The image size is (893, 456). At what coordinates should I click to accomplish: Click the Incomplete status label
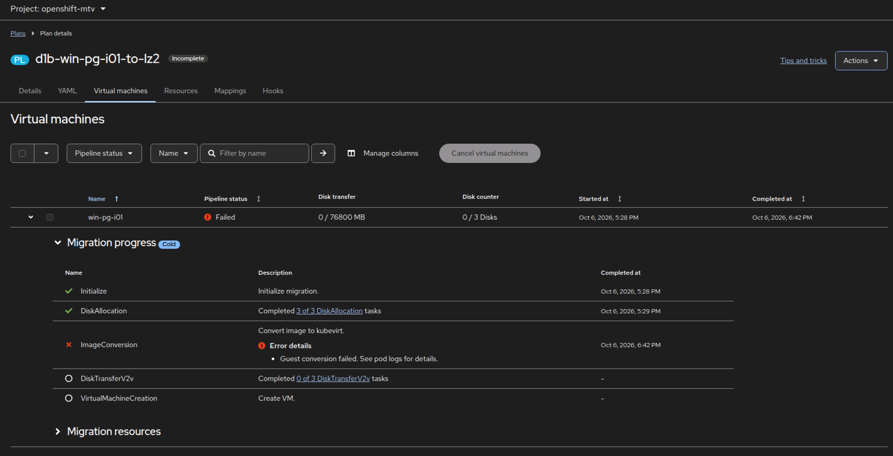click(188, 58)
